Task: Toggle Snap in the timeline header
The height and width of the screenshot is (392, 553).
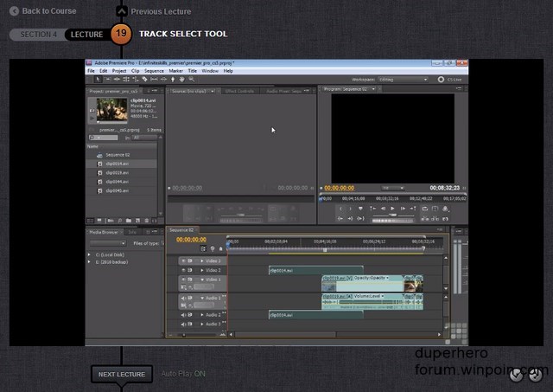Action: (203, 248)
